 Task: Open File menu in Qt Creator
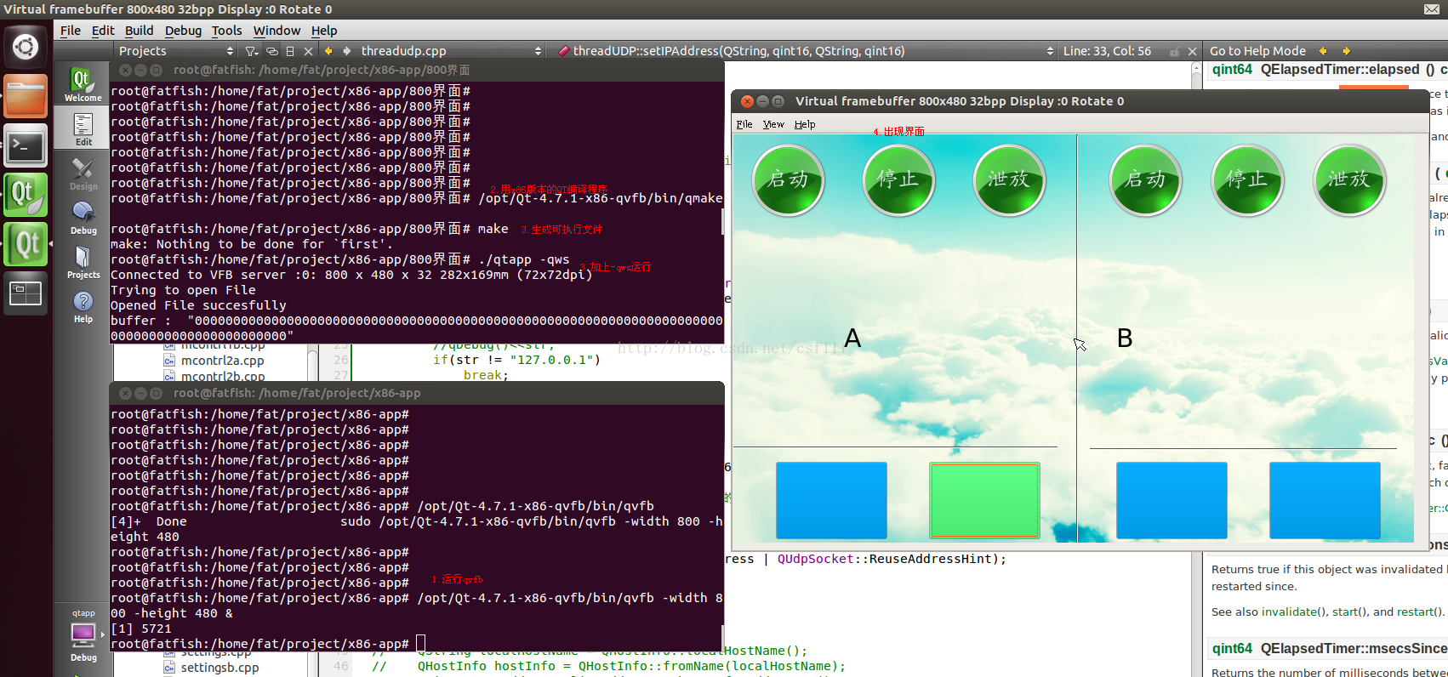point(71,31)
